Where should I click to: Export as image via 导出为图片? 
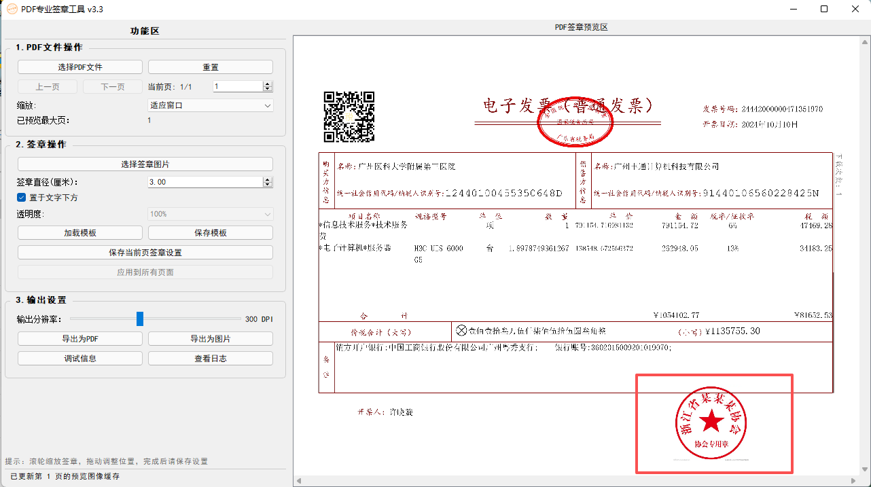tap(210, 338)
